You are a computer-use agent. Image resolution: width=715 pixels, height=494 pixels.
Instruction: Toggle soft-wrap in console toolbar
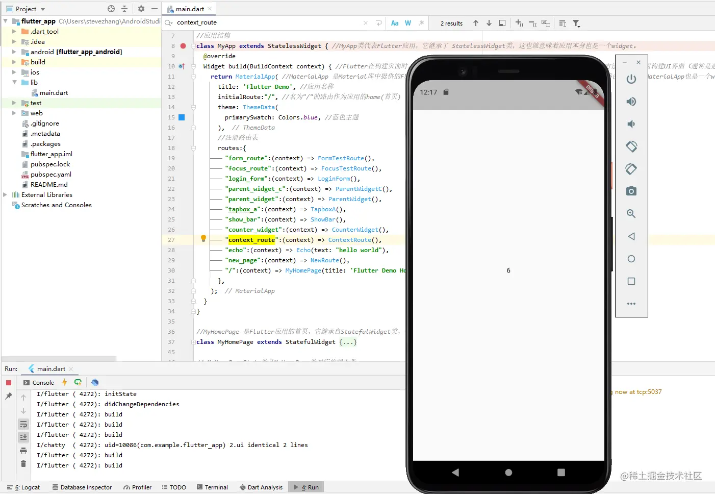click(23, 424)
